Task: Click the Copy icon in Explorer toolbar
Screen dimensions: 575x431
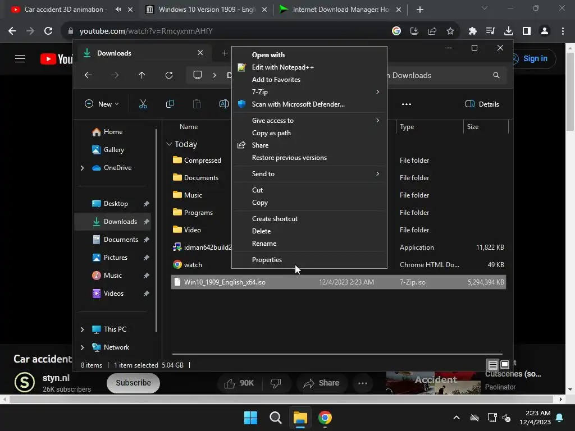Action: click(x=170, y=104)
